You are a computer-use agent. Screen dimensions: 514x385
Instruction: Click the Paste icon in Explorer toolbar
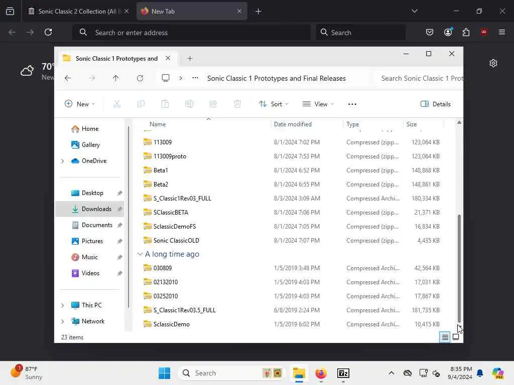point(165,104)
